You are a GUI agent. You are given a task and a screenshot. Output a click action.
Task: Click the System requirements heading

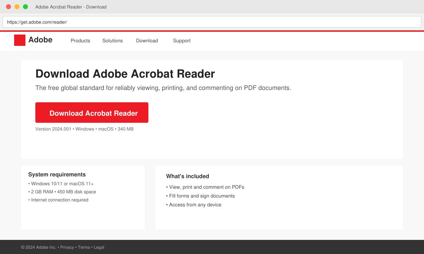[57, 174]
